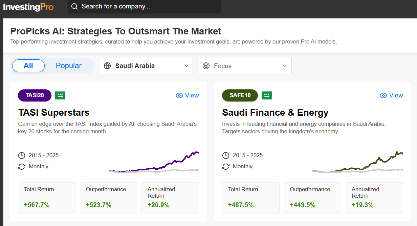The image size is (417, 226).
Task: Open the View link for Saudi Finance & Energy
Action: [x=396, y=95]
